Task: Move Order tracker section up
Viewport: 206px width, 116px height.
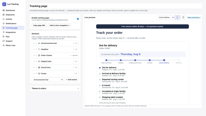Action: tap(34, 55)
